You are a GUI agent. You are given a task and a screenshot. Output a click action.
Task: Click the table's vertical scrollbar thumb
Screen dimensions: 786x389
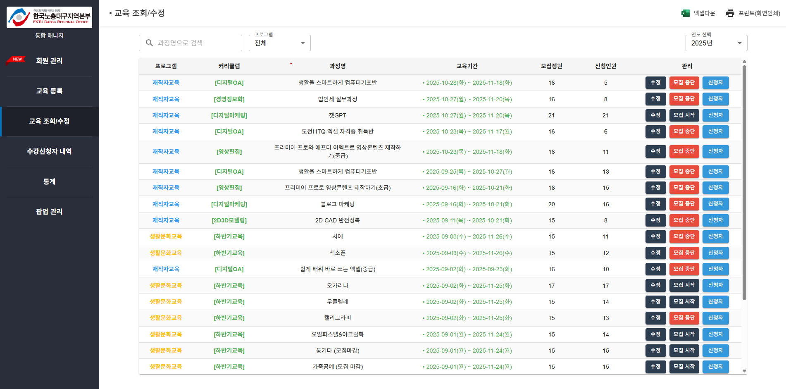pyautogui.click(x=744, y=182)
